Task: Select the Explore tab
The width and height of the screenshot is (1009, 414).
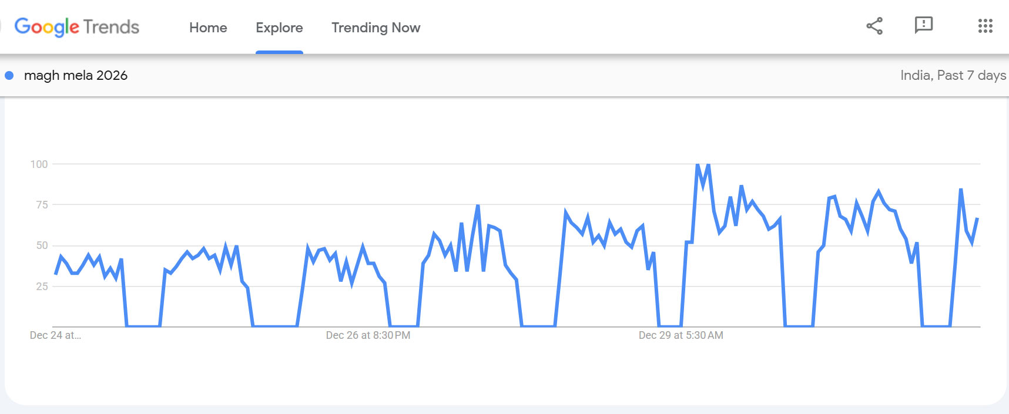Action: coord(279,28)
